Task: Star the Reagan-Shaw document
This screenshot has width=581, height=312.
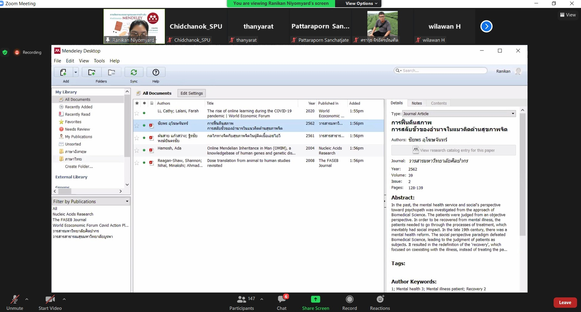Action: coord(137,163)
